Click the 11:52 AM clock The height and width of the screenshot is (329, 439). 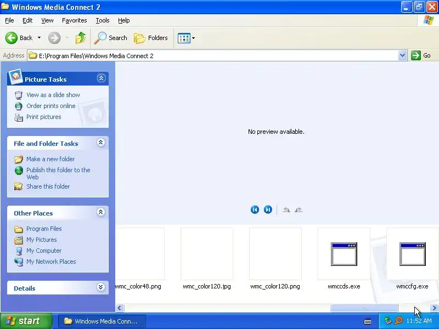tap(419, 321)
